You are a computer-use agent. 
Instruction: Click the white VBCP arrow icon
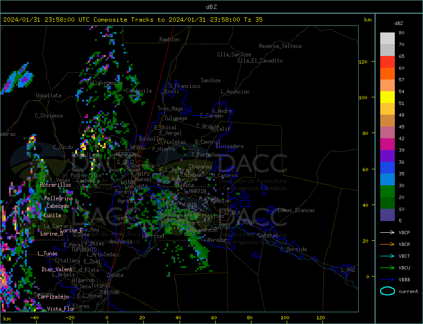(x=387, y=232)
